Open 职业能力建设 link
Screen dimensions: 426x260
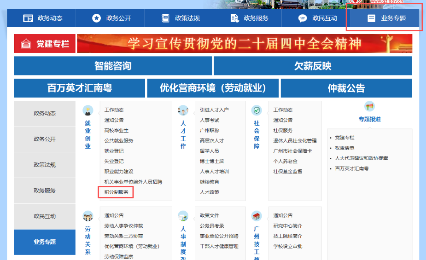tap(119, 172)
